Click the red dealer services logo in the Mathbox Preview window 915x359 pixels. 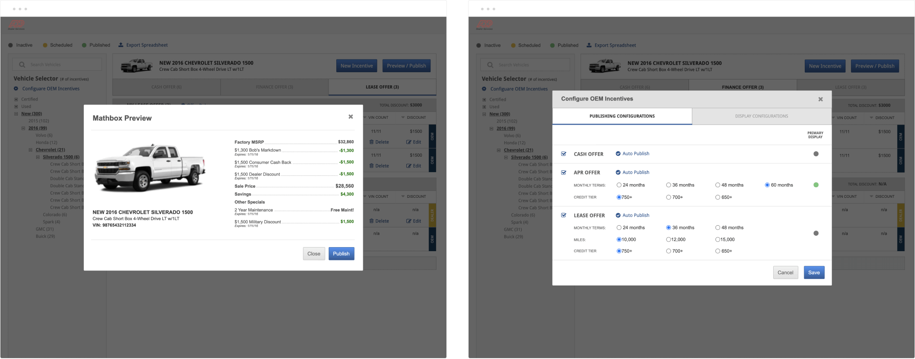pos(16,25)
